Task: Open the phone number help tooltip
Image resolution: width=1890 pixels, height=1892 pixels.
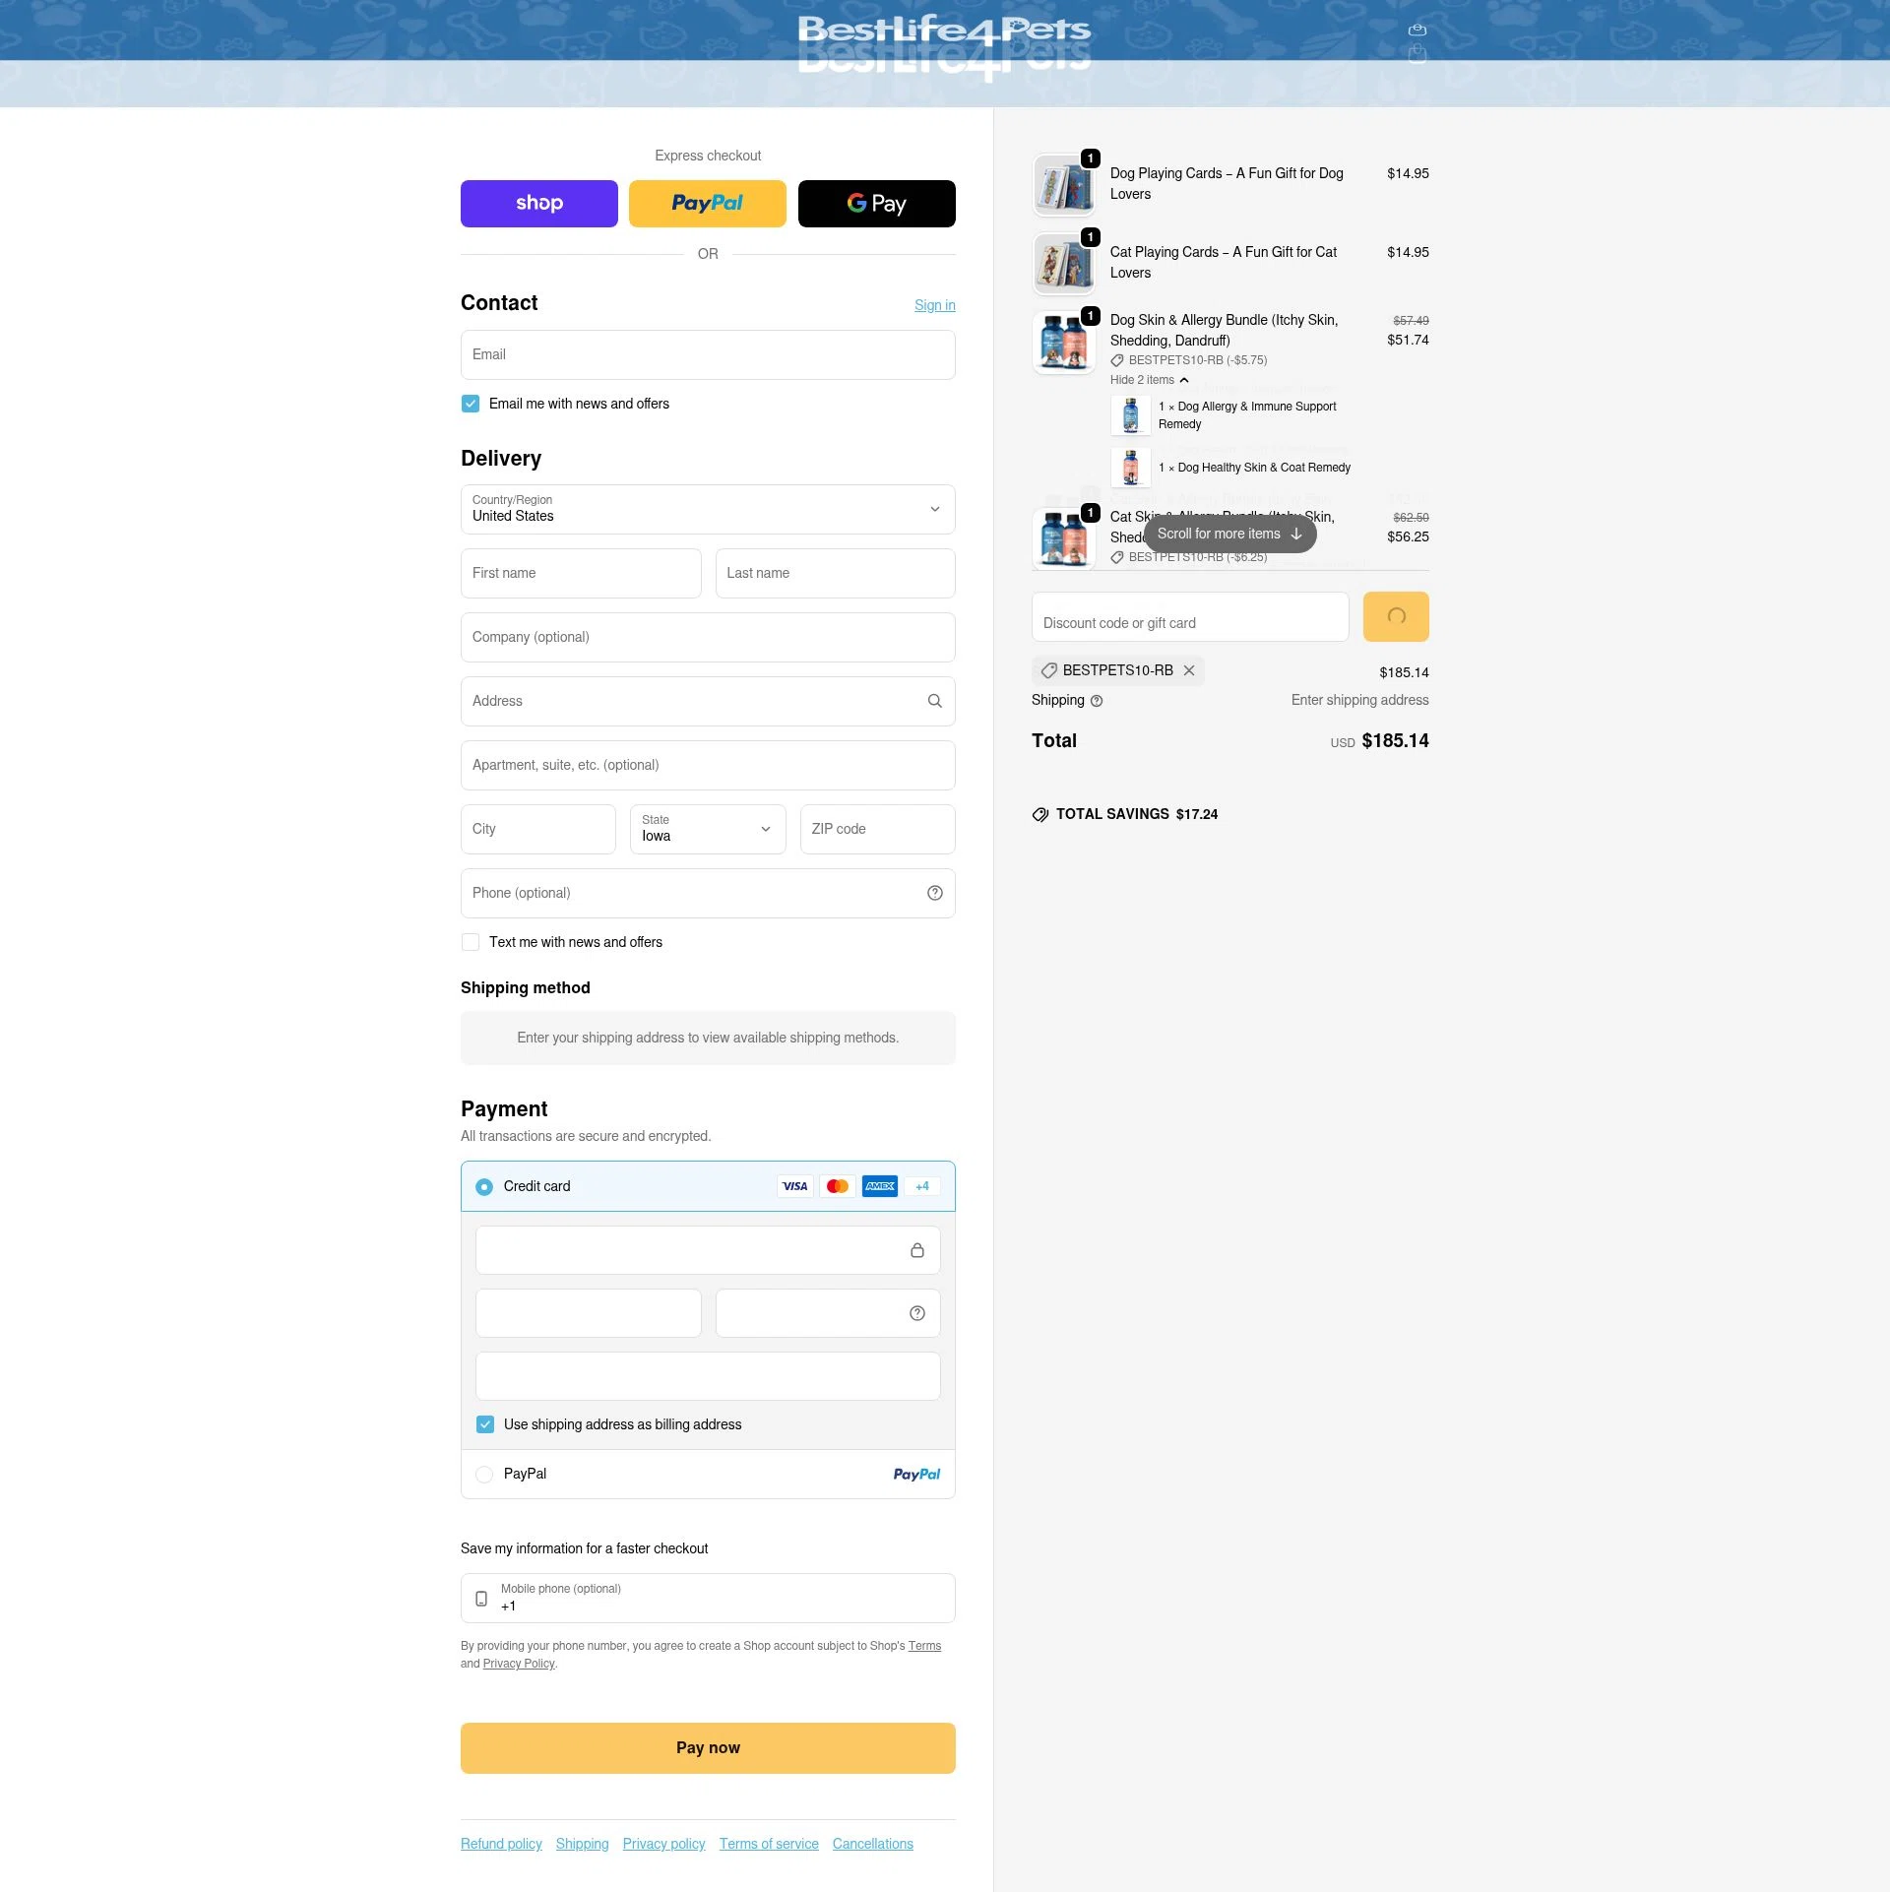Action: click(933, 893)
